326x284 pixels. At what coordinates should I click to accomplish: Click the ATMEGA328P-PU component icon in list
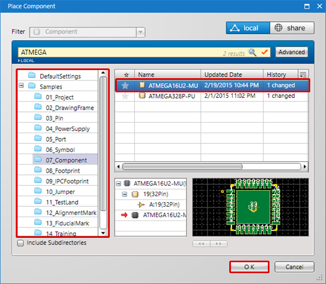coord(142,96)
